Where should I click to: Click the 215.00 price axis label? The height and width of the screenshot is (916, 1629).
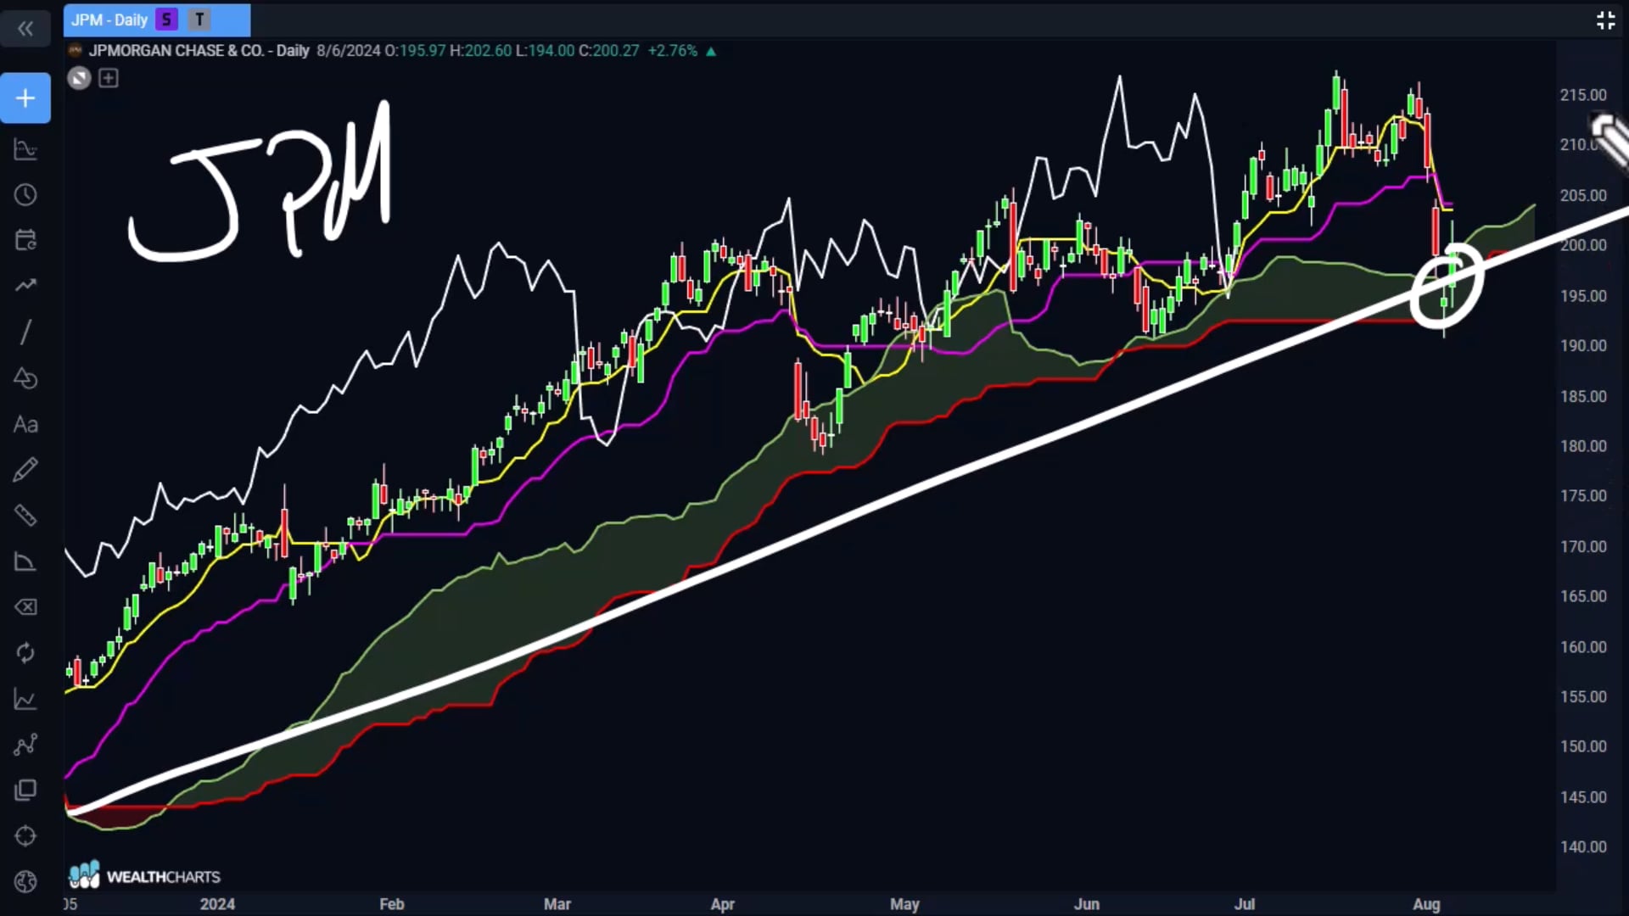point(1583,95)
